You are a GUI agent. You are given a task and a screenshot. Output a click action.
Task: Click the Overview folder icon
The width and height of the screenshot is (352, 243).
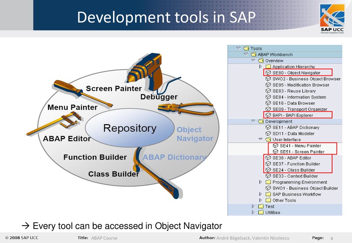pyautogui.click(x=261, y=60)
